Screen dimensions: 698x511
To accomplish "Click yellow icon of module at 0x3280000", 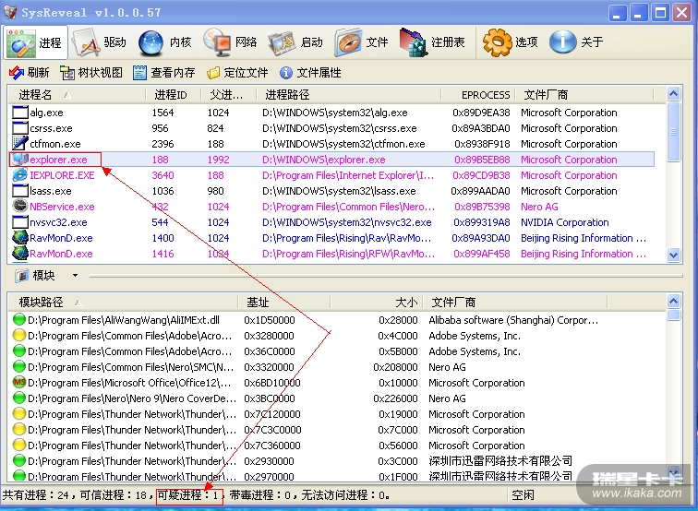I will click(x=19, y=335).
